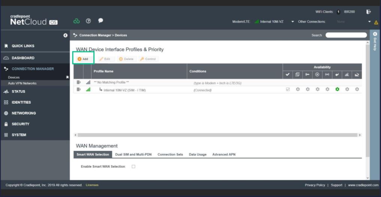
Task: Open the Modem/LTE dropdown arrow
Action: click(293, 22)
